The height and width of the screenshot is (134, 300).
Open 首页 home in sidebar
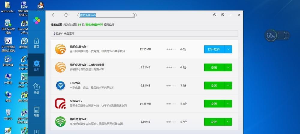click(36, 43)
